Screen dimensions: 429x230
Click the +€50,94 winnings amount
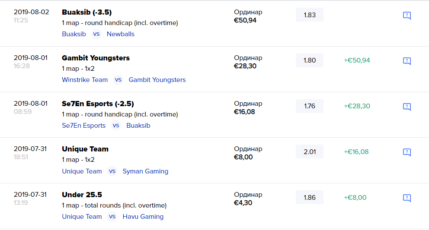click(357, 60)
